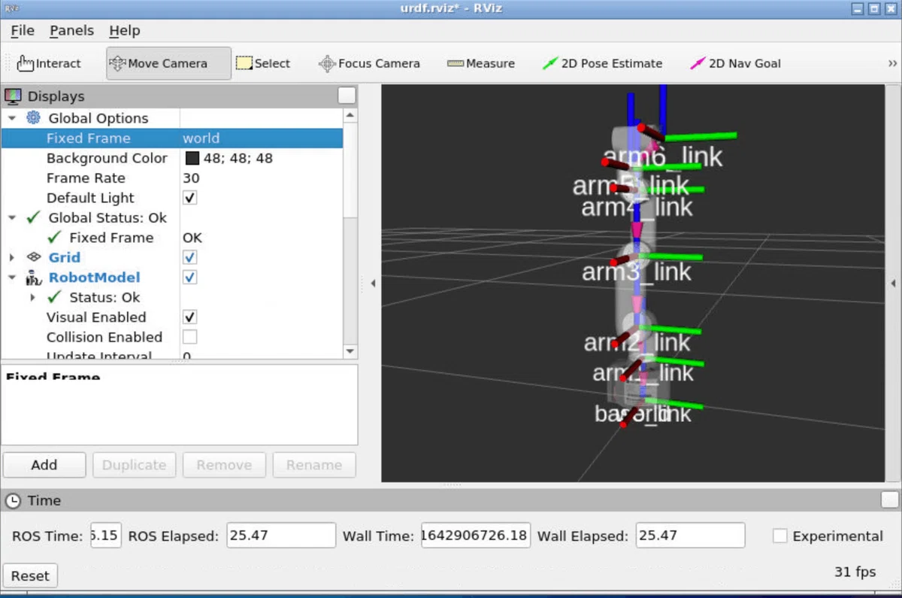Click the Grid display icon

click(x=33, y=257)
